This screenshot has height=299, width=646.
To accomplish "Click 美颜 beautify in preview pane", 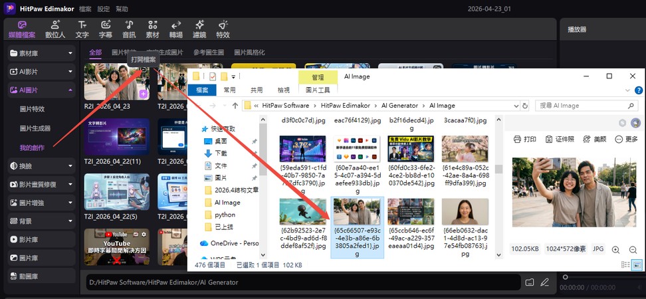I will point(595,140).
